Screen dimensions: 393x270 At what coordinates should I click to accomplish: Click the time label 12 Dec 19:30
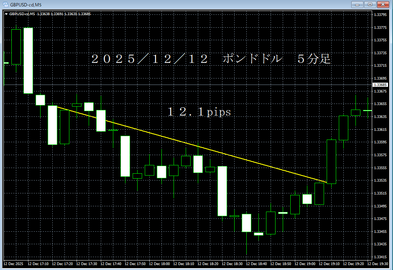coord(378,264)
